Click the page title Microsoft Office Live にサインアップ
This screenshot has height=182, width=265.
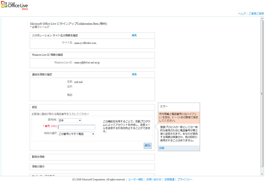point(69,24)
